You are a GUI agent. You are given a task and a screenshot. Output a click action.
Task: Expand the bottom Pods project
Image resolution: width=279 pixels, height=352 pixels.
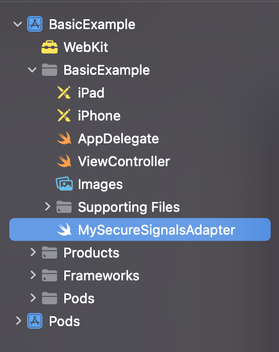coord(18,321)
